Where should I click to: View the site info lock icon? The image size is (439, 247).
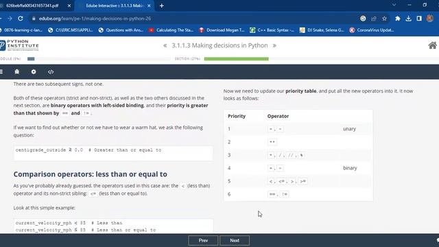[34, 19]
